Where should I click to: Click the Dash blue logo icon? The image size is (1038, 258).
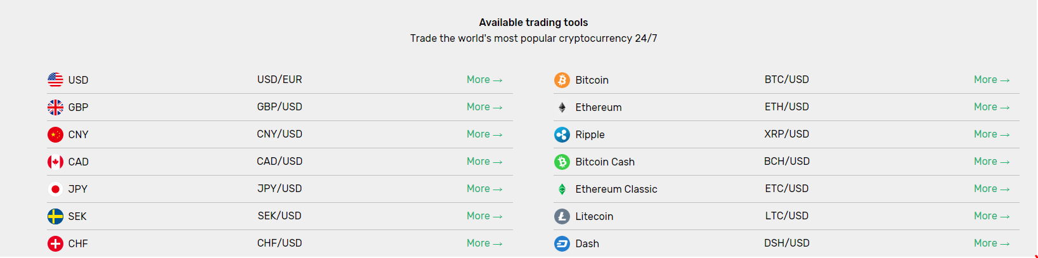tap(562, 243)
